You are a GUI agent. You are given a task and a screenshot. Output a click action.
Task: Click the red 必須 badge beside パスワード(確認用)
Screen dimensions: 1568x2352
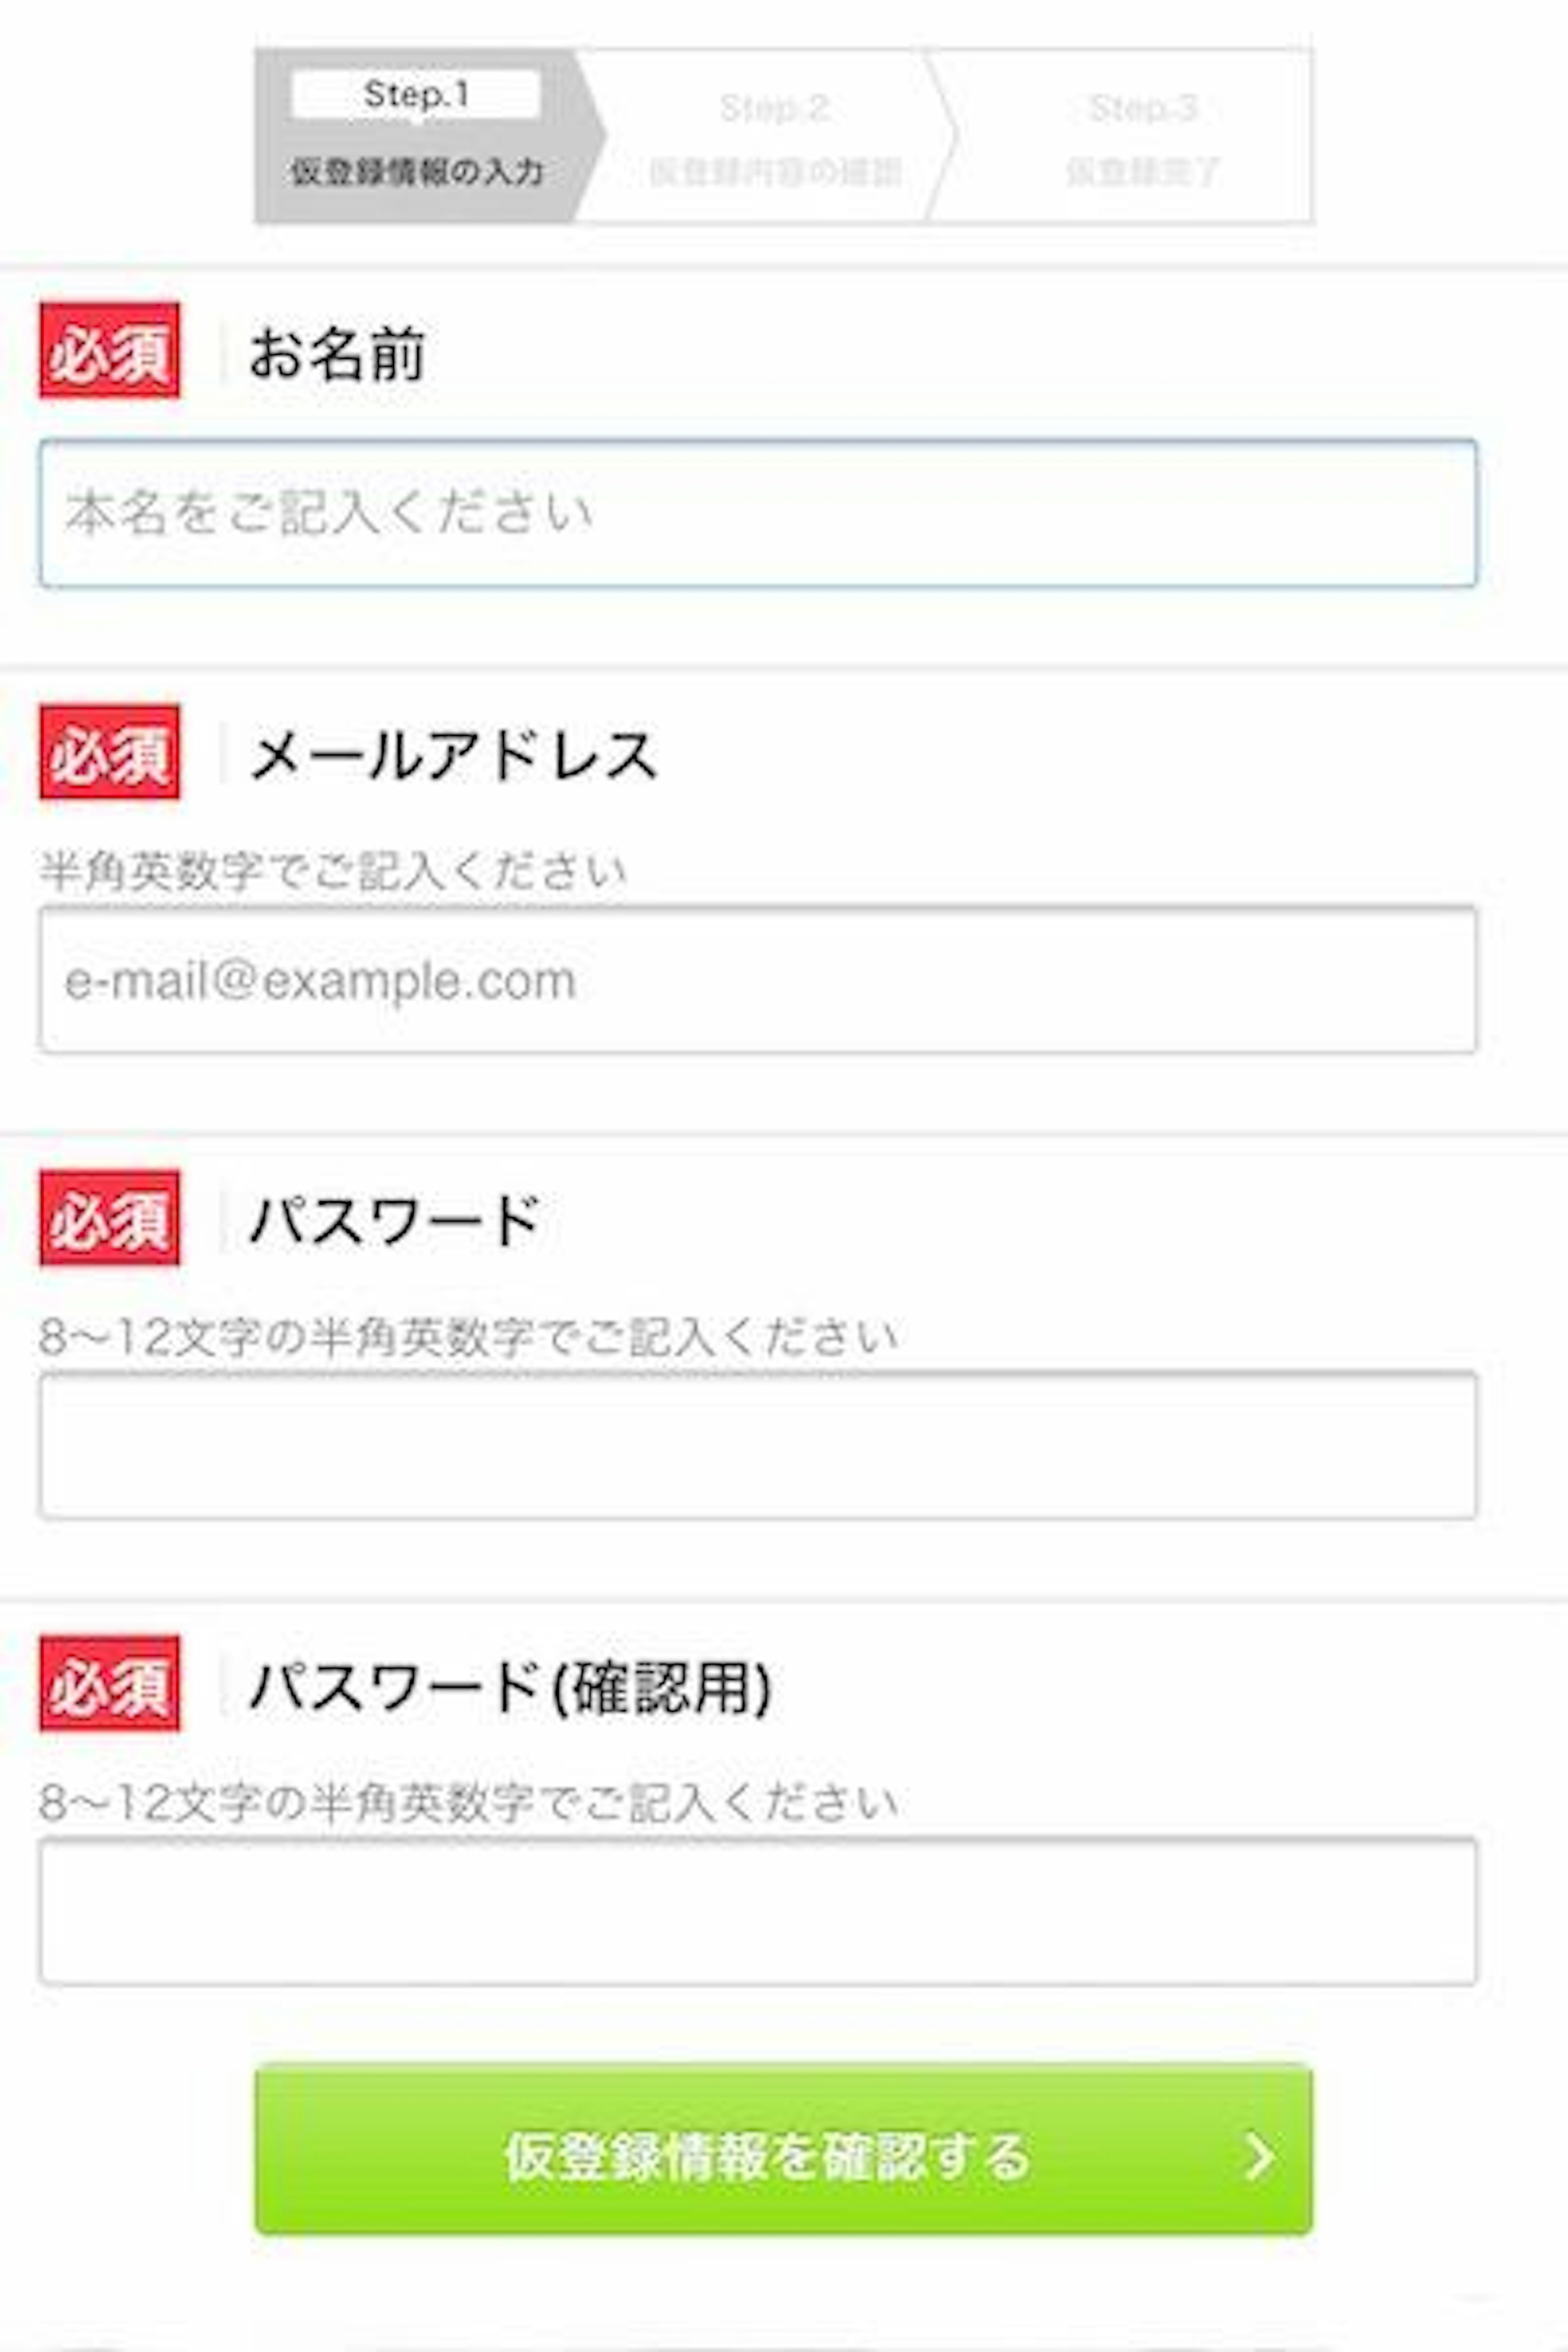pyautogui.click(x=110, y=1684)
